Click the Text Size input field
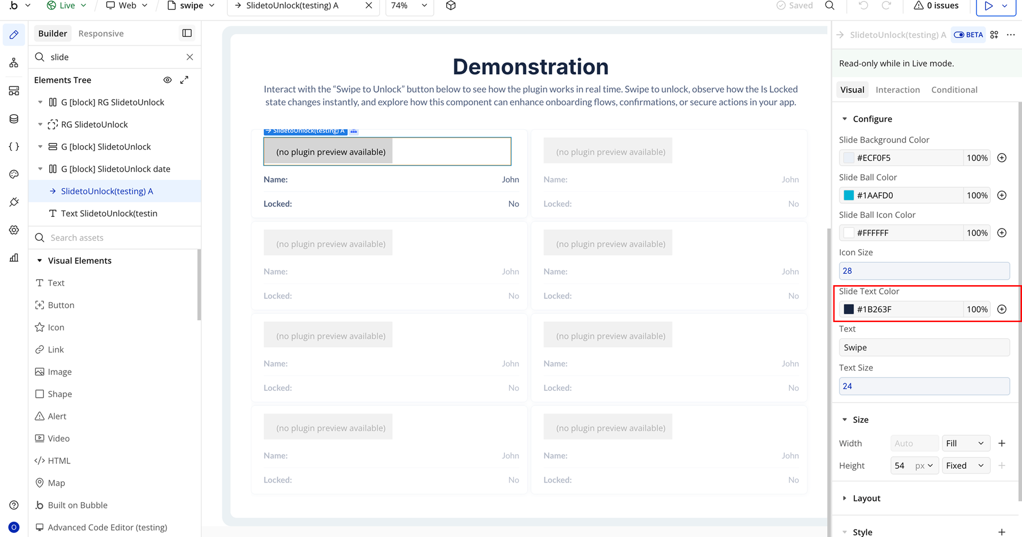Screen dimensions: 1022x537 point(924,386)
